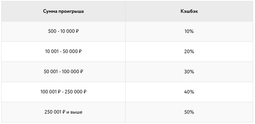Screen dimensions: 255x124
Task: Click the number '500' in first row
Action: tap(52, 31)
